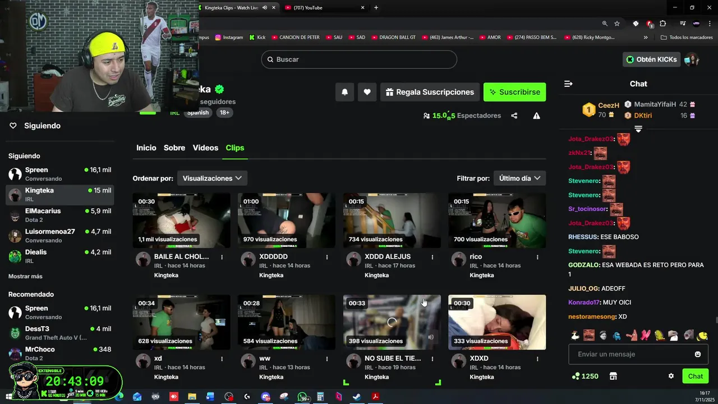The width and height of the screenshot is (718, 404).
Task: Click the Obtén KICKs button
Action: pos(651,59)
